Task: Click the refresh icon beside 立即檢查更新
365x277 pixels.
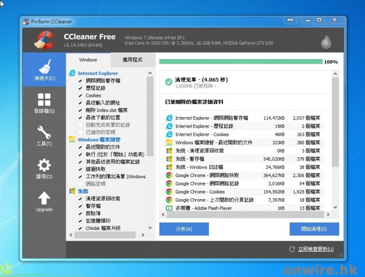Action: coord(292,249)
